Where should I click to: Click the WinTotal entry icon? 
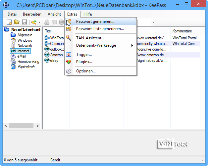[47, 38]
